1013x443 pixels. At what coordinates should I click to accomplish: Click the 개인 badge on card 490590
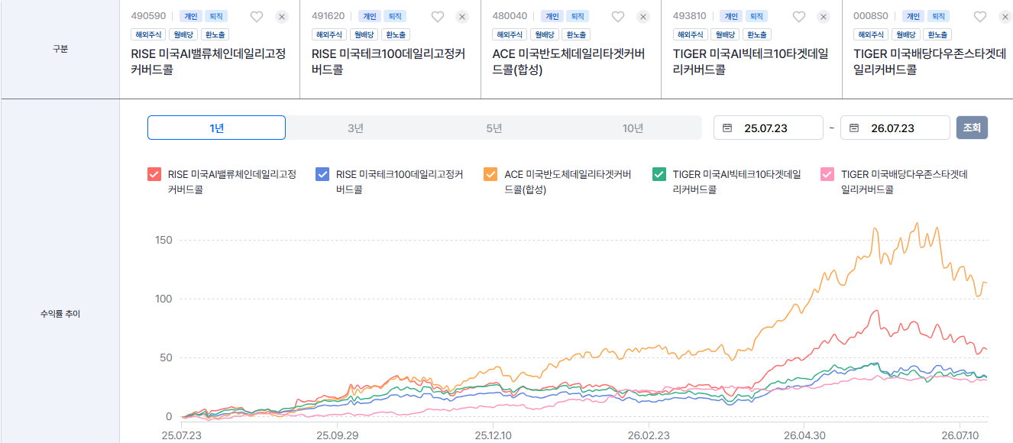pyautogui.click(x=189, y=16)
